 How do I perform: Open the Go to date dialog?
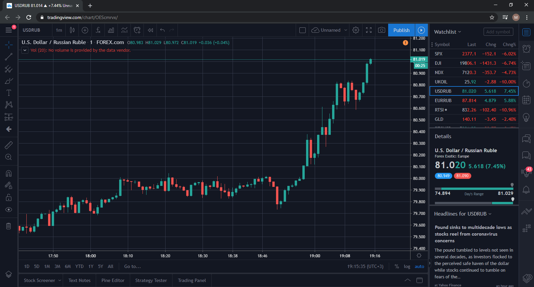(132, 266)
